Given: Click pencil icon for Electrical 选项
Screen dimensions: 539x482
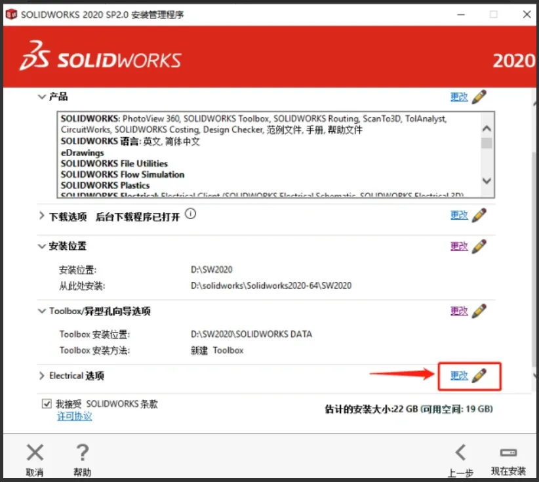Looking at the screenshot, I should [x=479, y=375].
